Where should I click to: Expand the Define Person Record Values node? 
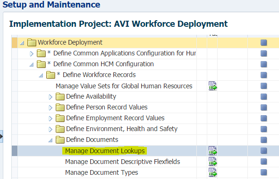click(x=51, y=108)
